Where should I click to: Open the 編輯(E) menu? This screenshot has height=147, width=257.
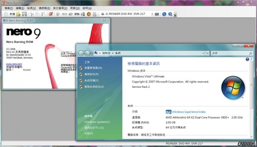20,8
